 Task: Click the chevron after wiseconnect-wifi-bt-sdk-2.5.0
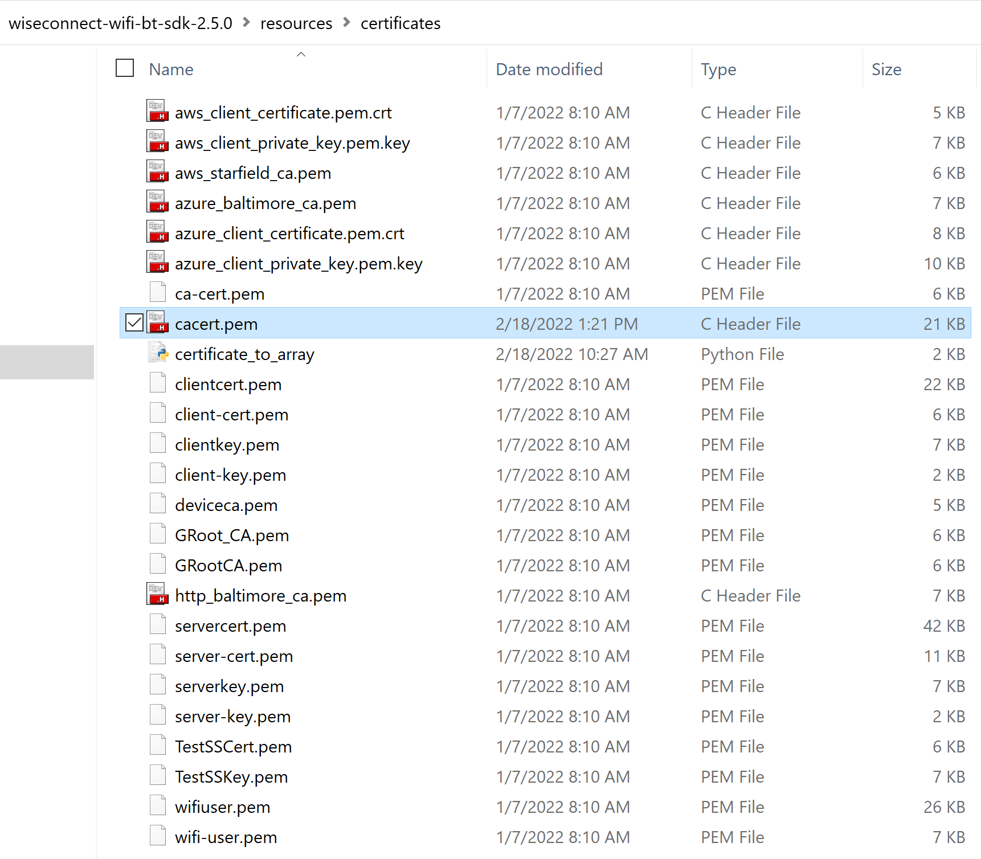click(246, 23)
